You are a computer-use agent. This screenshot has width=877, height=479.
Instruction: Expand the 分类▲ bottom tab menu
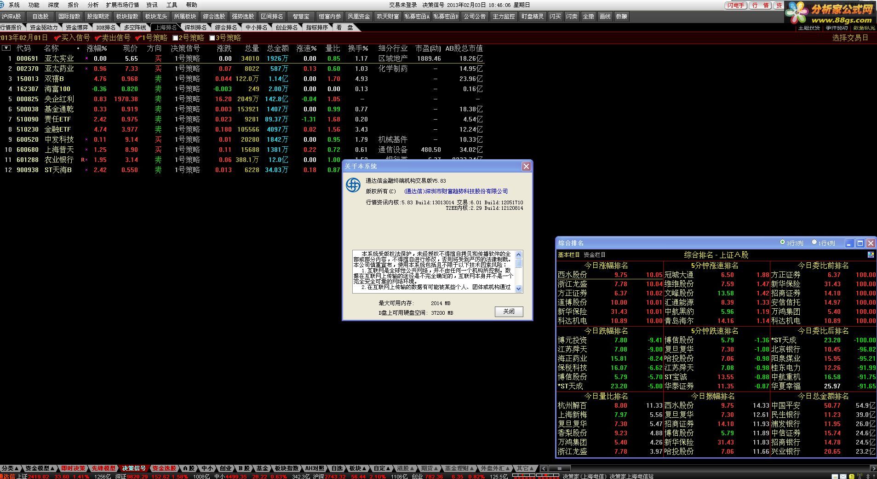11,468
